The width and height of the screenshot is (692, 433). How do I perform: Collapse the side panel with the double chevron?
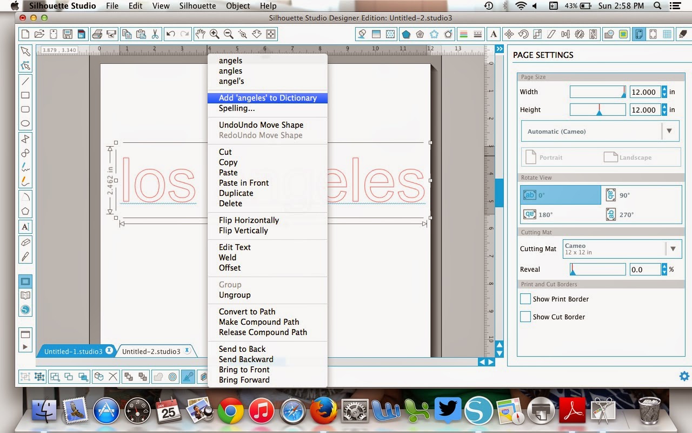pyautogui.click(x=500, y=49)
